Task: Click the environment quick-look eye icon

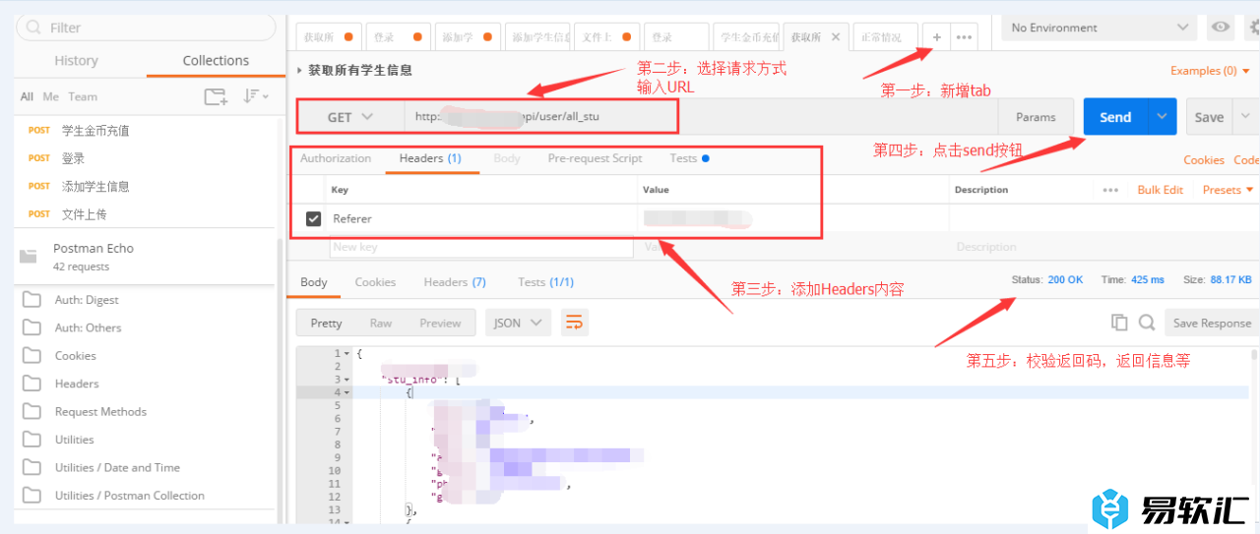Action: (x=1221, y=28)
